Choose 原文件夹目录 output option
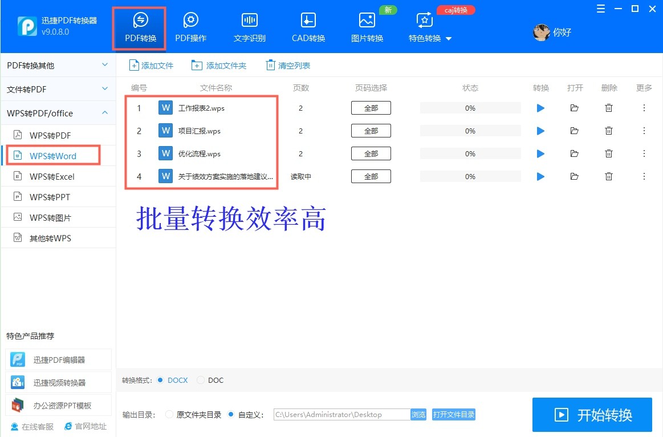Image resolution: width=663 pixels, height=437 pixels. tap(194, 415)
